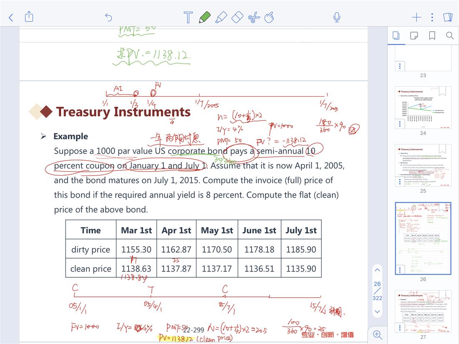
Task: Switch to the bookmarks sidebar tab
Action: click(x=432, y=36)
